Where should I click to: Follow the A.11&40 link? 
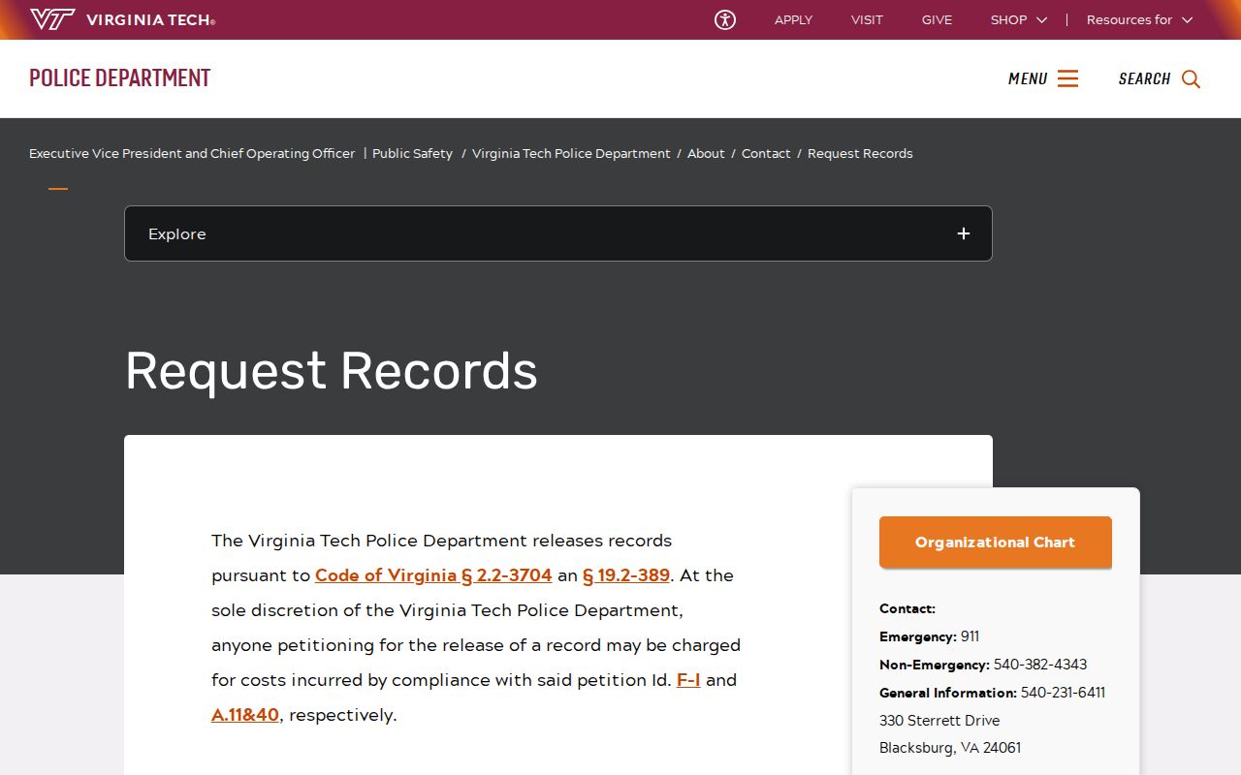[245, 714]
